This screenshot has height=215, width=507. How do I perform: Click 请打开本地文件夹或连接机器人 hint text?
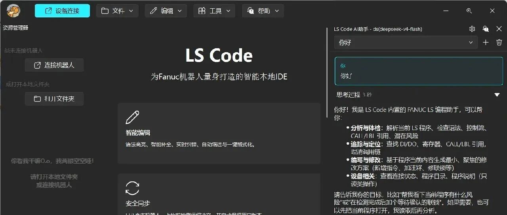point(54,181)
